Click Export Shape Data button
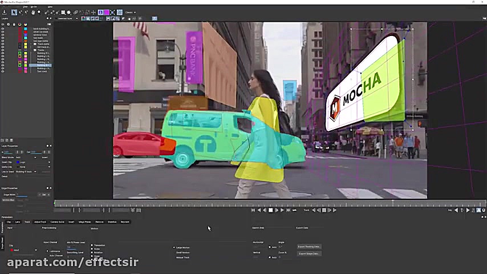 pyautogui.click(x=309, y=254)
